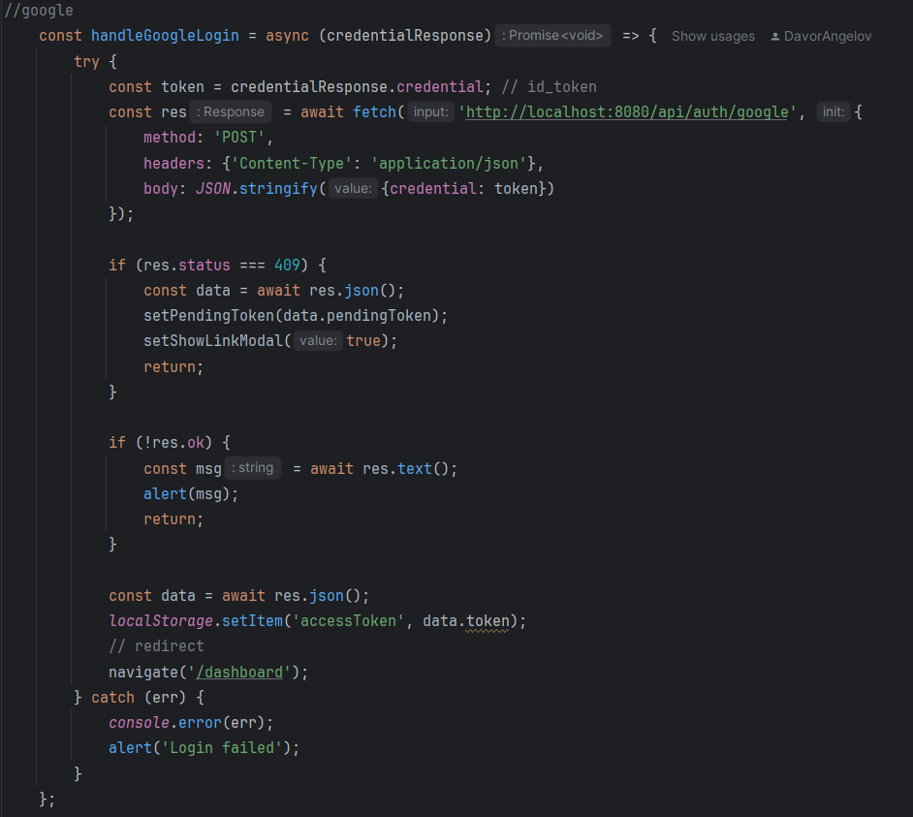The height and width of the screenshot is (817, 913).
Task: Click the setPendingToken function call
Action: pyautogui.click(x=209, y=316)
